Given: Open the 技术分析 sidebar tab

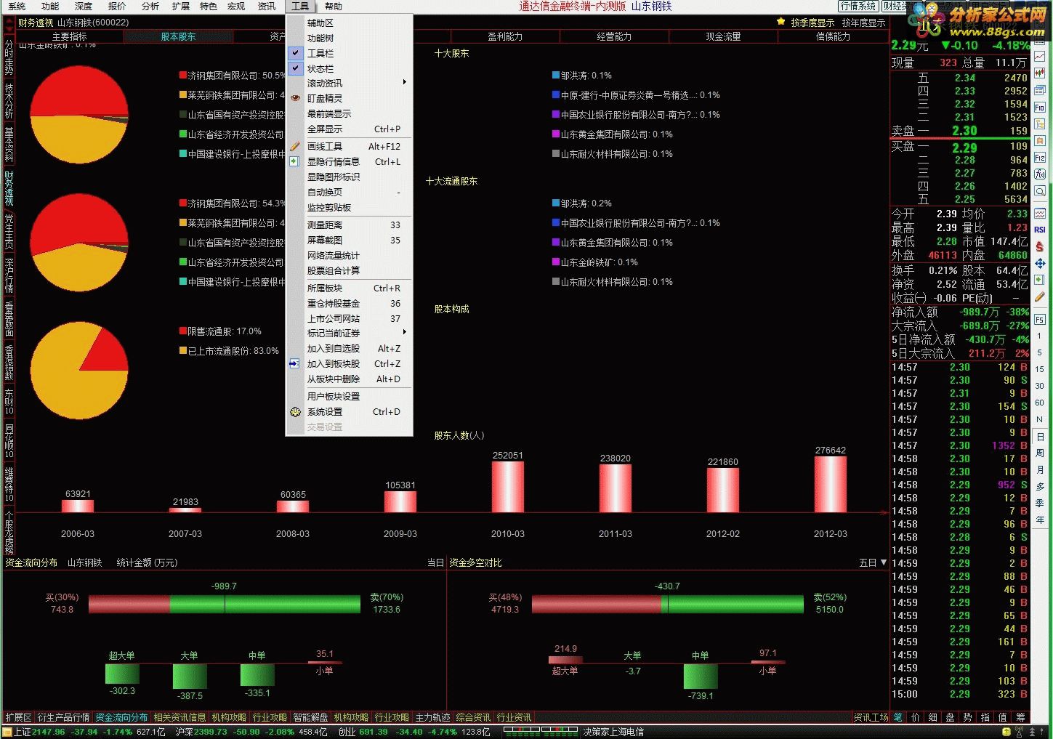Looking at the screenshot, I should pos(9,100).
